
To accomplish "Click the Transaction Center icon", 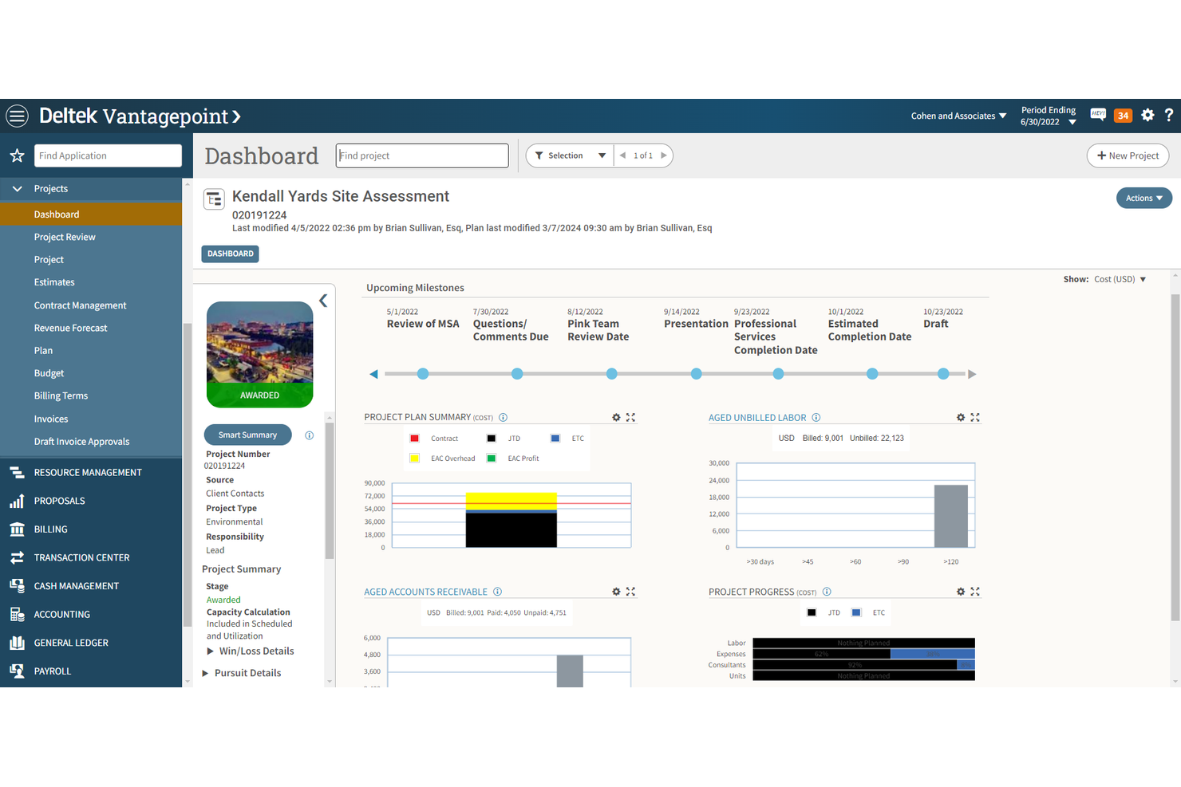I will tap(17, 557).
